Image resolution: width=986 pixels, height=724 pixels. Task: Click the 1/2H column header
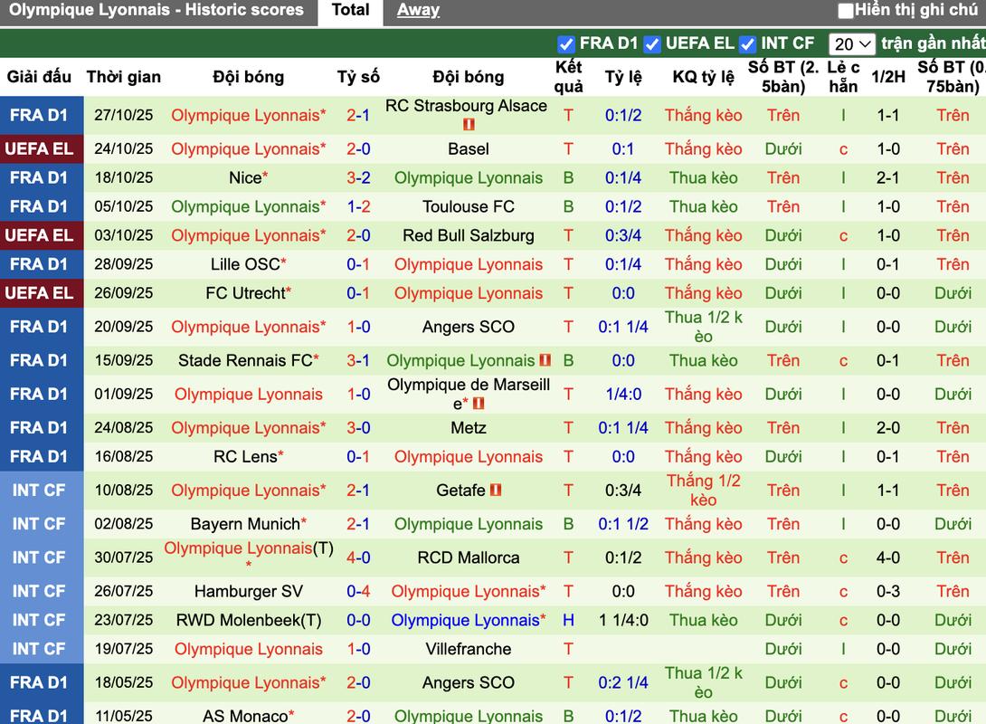[x=888, y=77]
